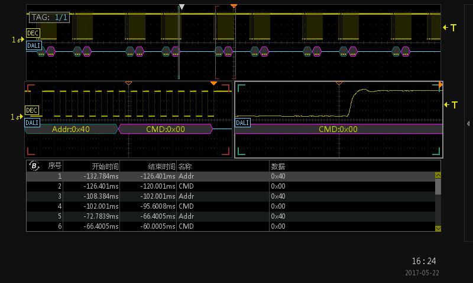Expand the side panel with the left arrow

click(x=468, y=124)
